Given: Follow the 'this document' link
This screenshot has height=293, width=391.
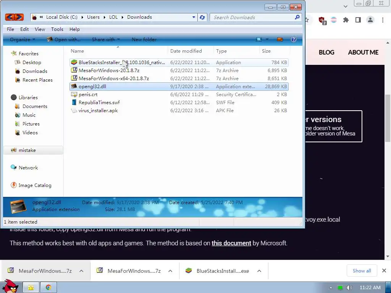Looking at the screenshot, I should point(231,243).
